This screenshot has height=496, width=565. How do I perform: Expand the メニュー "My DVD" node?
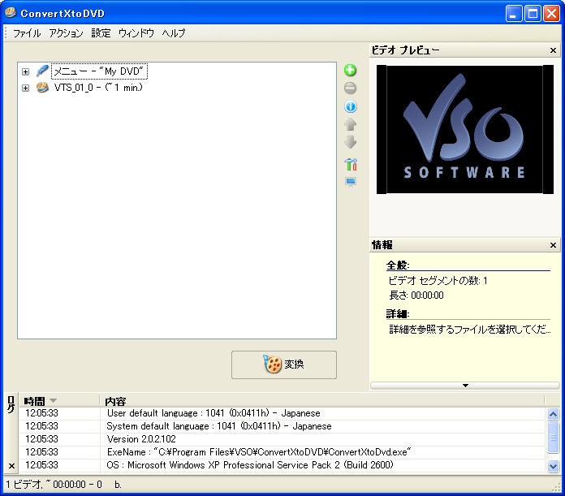(25, 71)
